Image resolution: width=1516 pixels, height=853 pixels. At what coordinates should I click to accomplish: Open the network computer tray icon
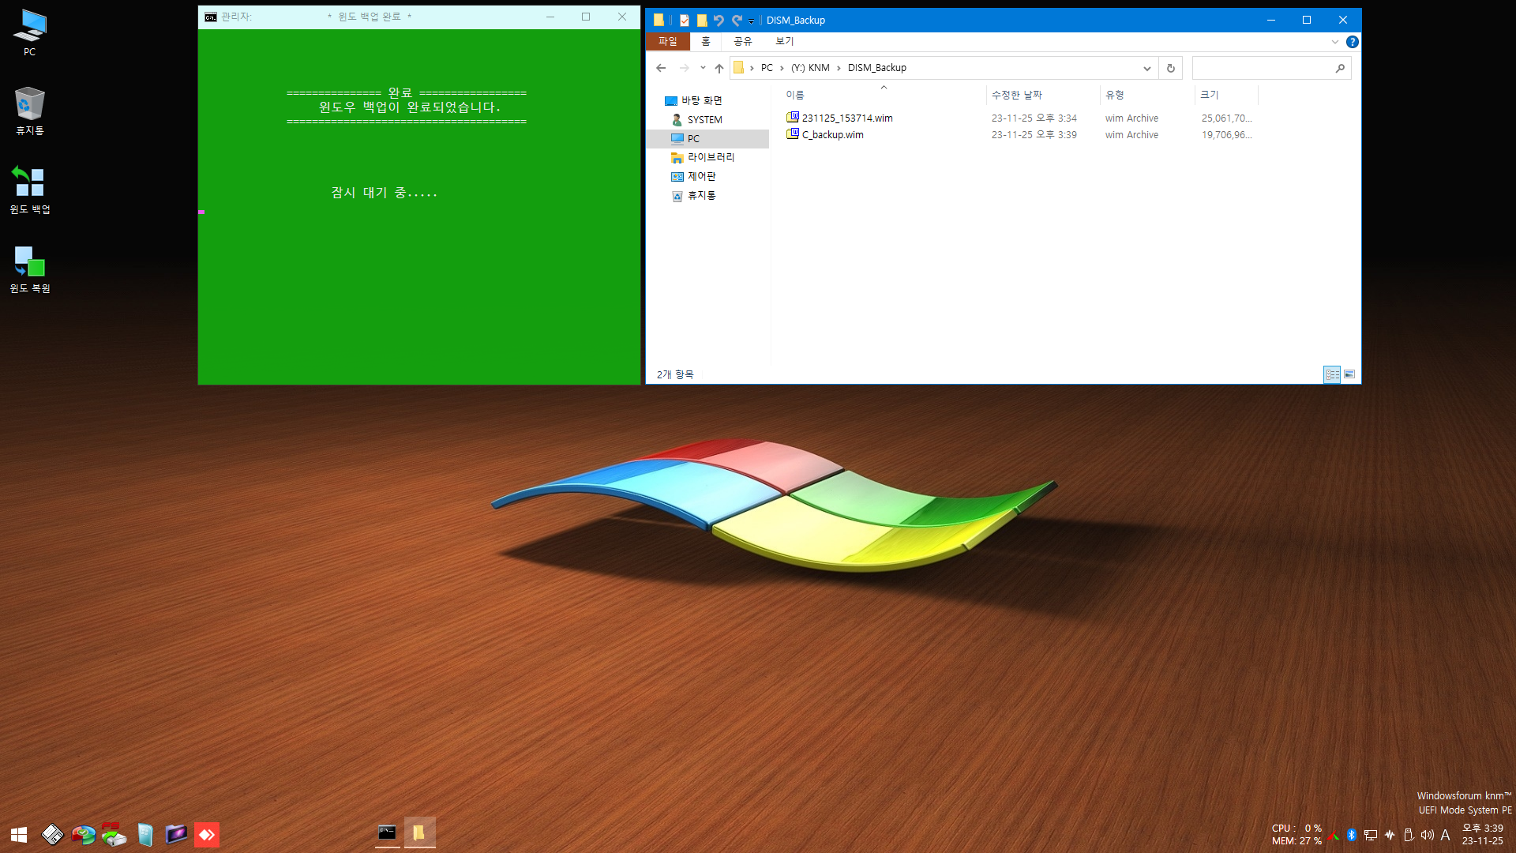coord(1371,835)
